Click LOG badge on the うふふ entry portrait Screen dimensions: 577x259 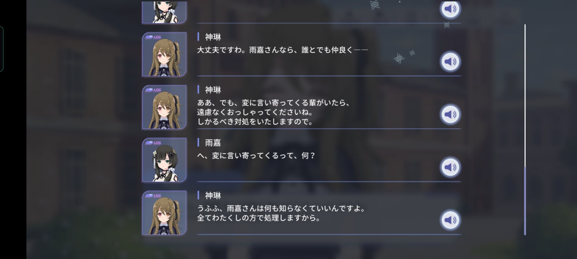click(x=153, y=196)
